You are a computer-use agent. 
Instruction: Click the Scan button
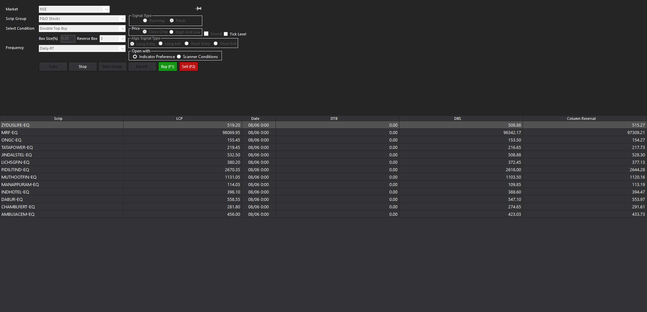pos(53,66)
